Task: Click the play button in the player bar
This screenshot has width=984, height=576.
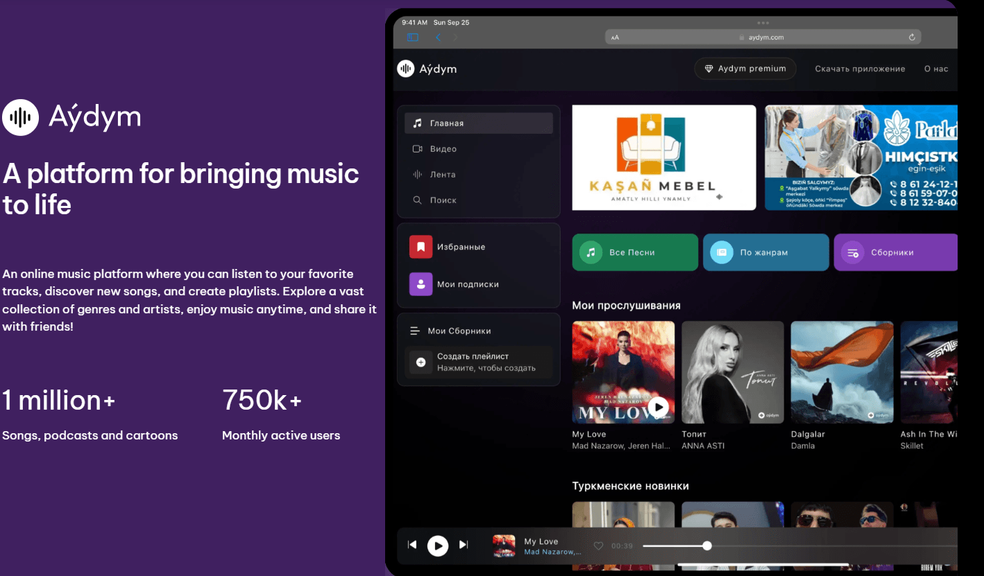Action: click(438, 546)
